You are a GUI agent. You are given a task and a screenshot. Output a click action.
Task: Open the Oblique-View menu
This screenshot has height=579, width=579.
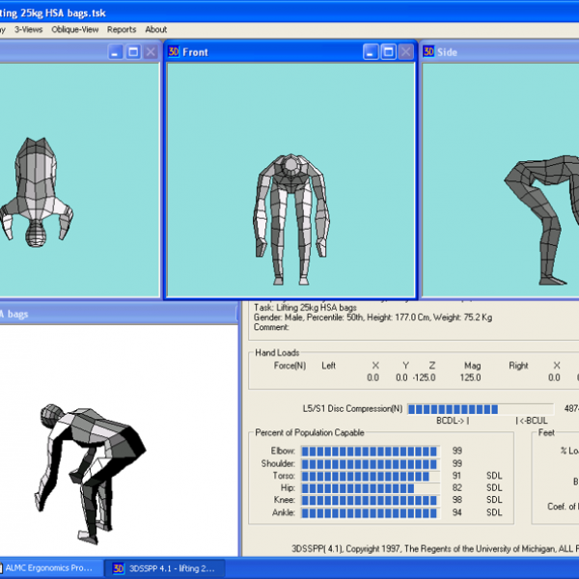point(75,30)
